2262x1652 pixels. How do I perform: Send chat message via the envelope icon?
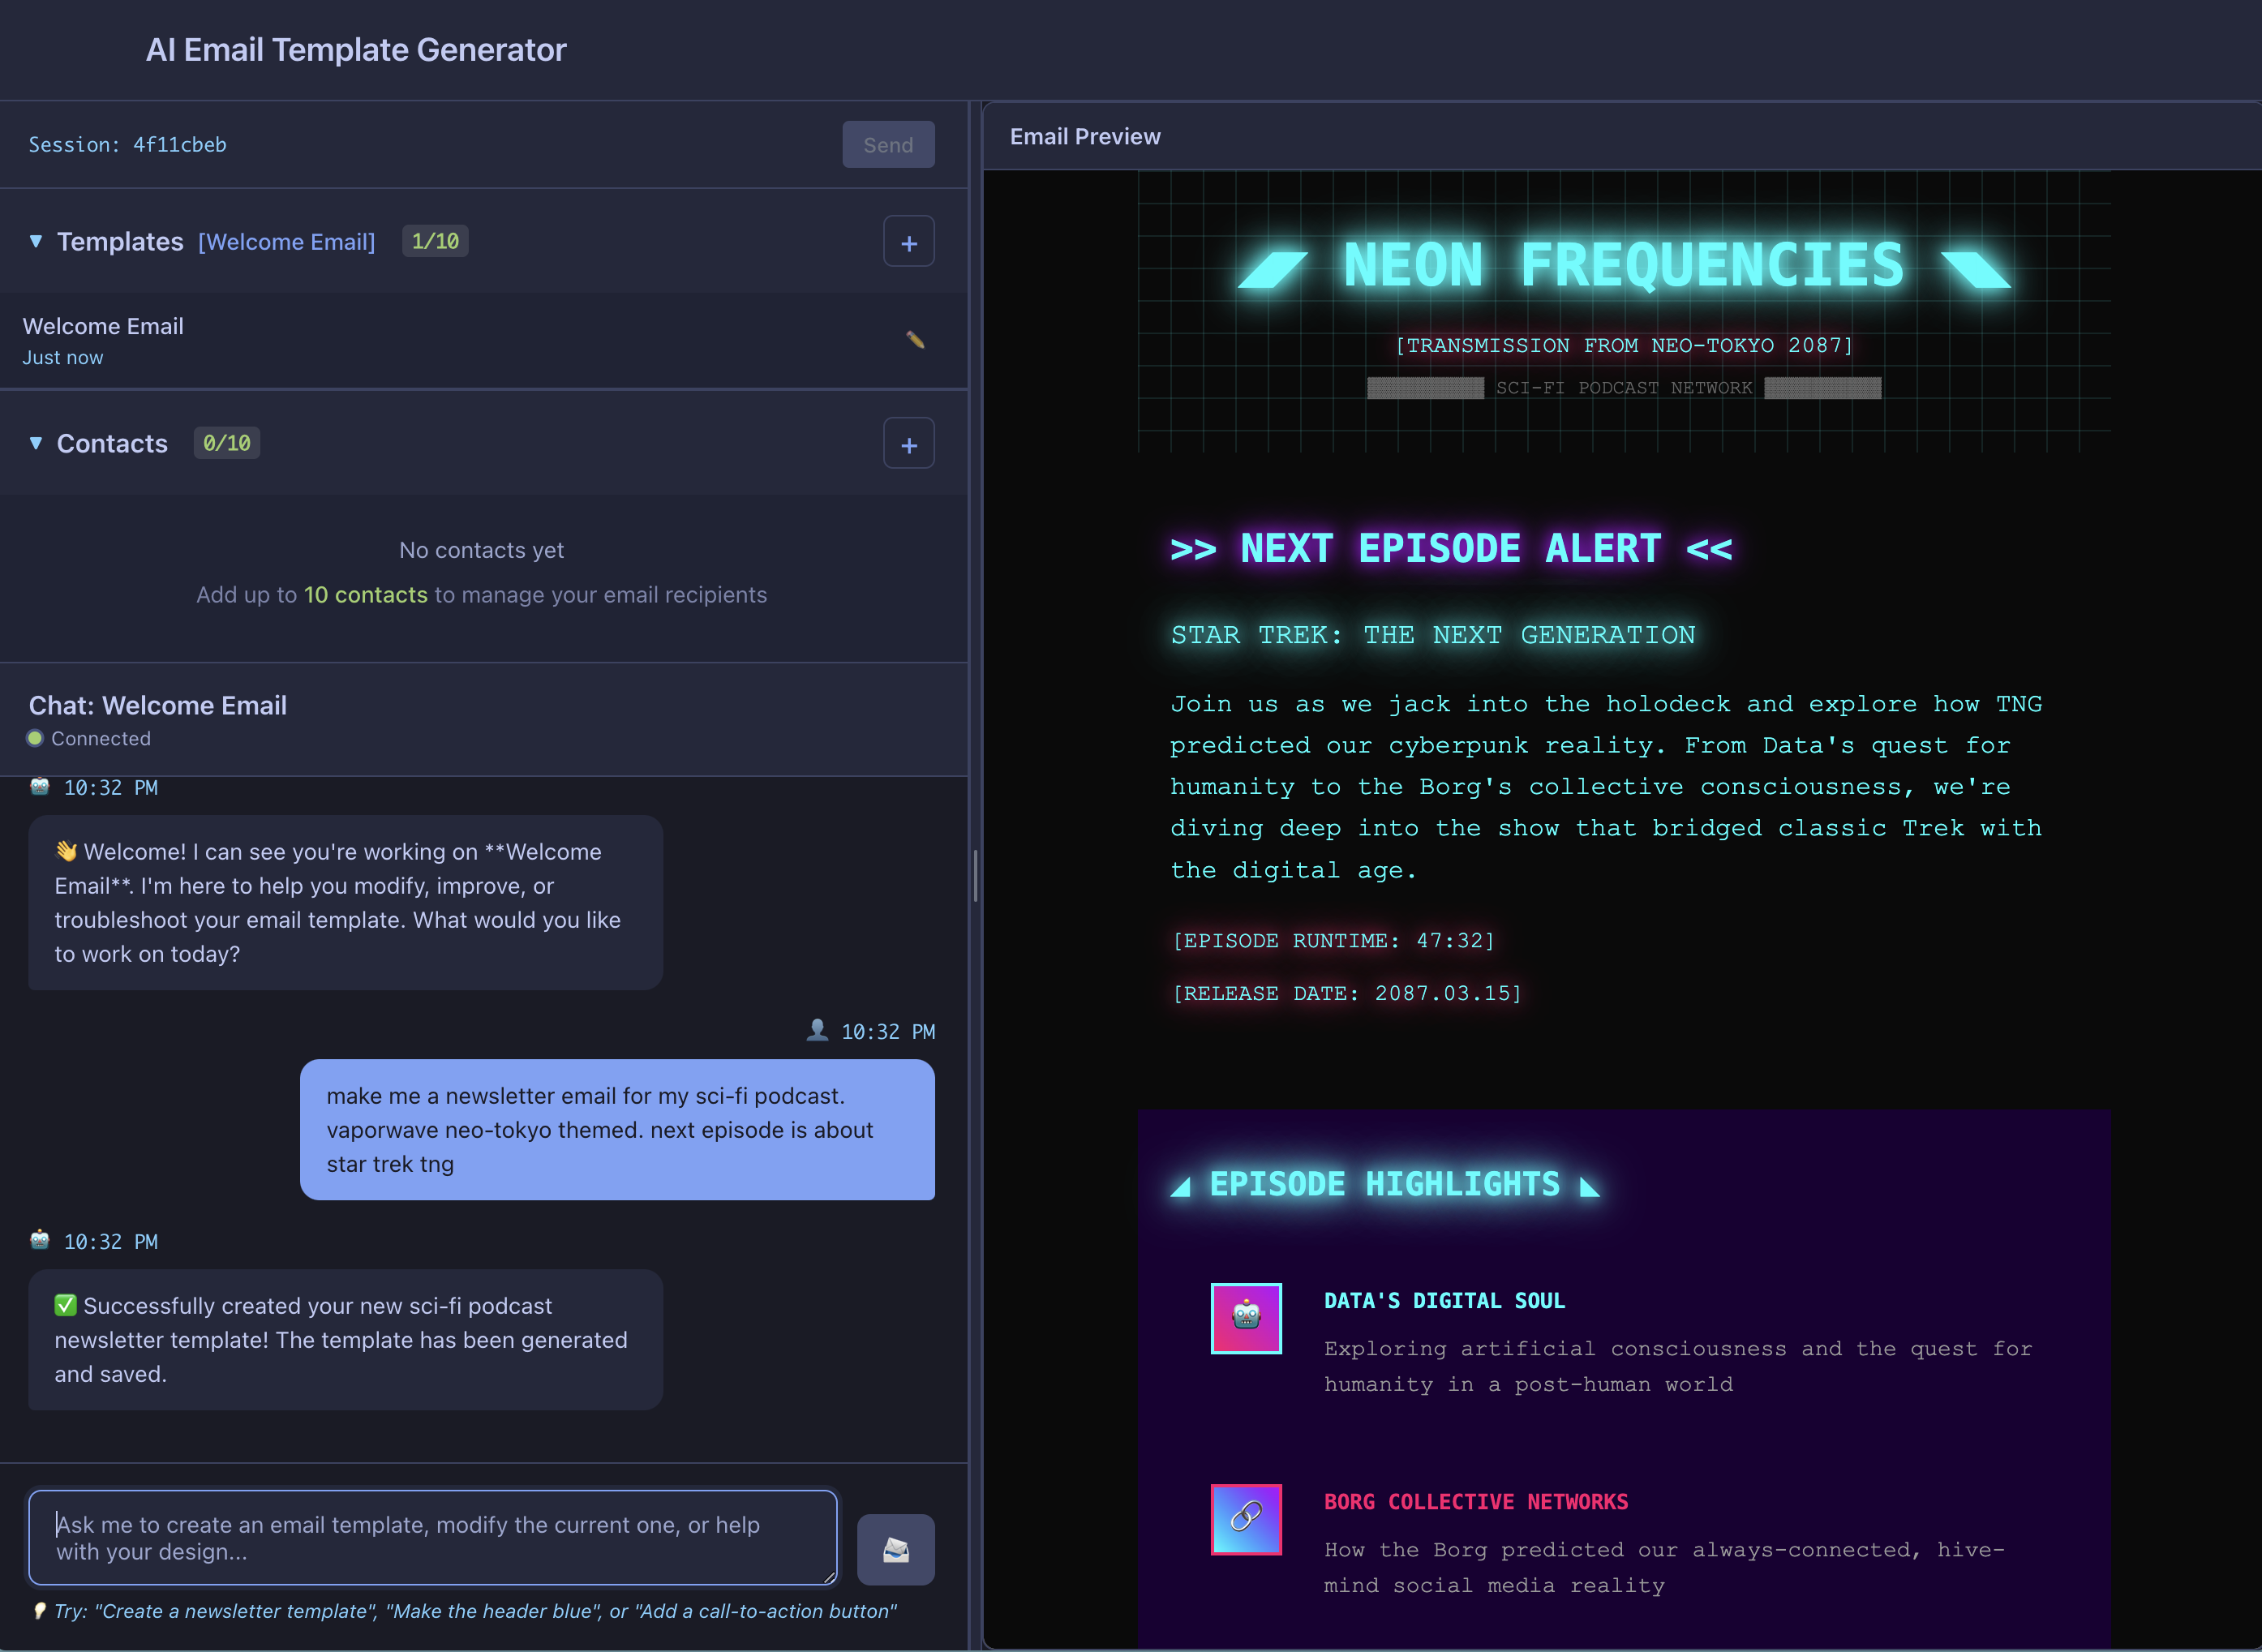point(895,1549)
